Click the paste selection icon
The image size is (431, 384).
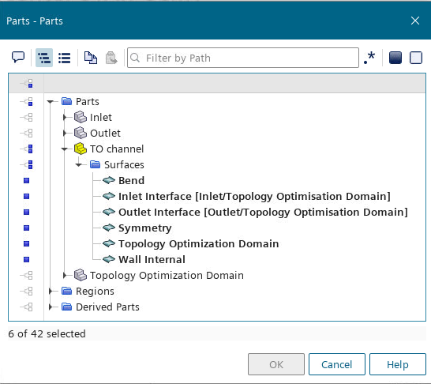click(111, 58)
